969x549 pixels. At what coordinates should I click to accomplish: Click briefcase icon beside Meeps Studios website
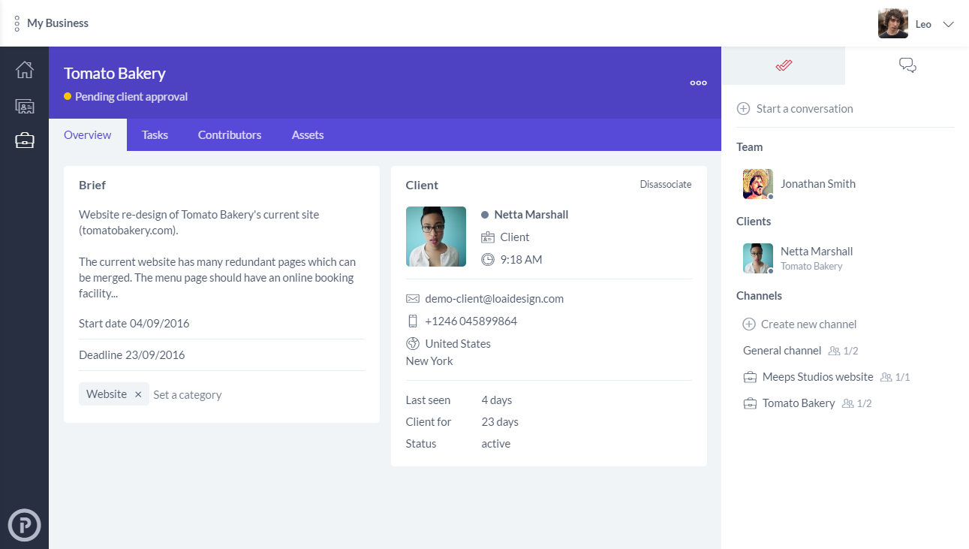(x=750, y=377)
